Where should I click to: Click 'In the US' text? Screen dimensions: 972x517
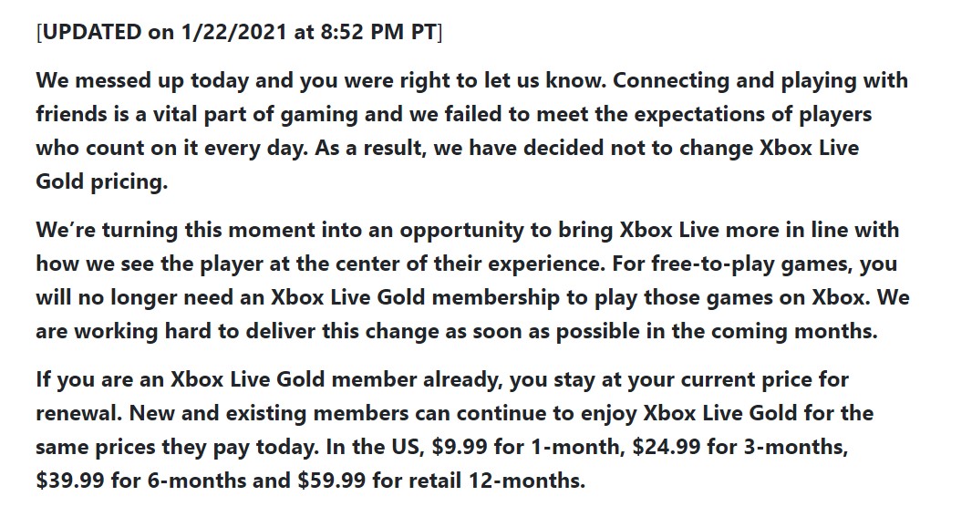point(375,447)
